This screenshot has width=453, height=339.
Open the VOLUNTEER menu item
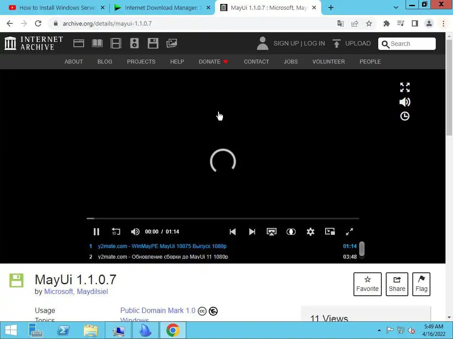[x=329, y=62]
